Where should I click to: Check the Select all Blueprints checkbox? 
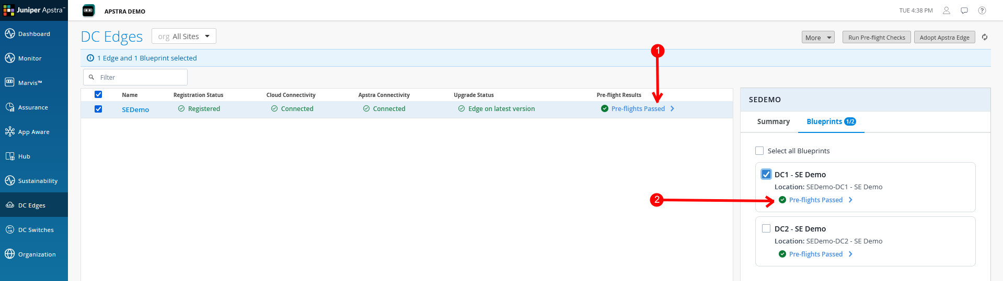pos(759,151)
